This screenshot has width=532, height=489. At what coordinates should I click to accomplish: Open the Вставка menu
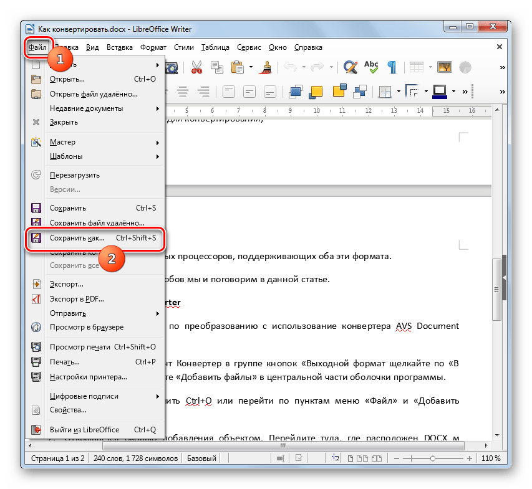(119, 47)
